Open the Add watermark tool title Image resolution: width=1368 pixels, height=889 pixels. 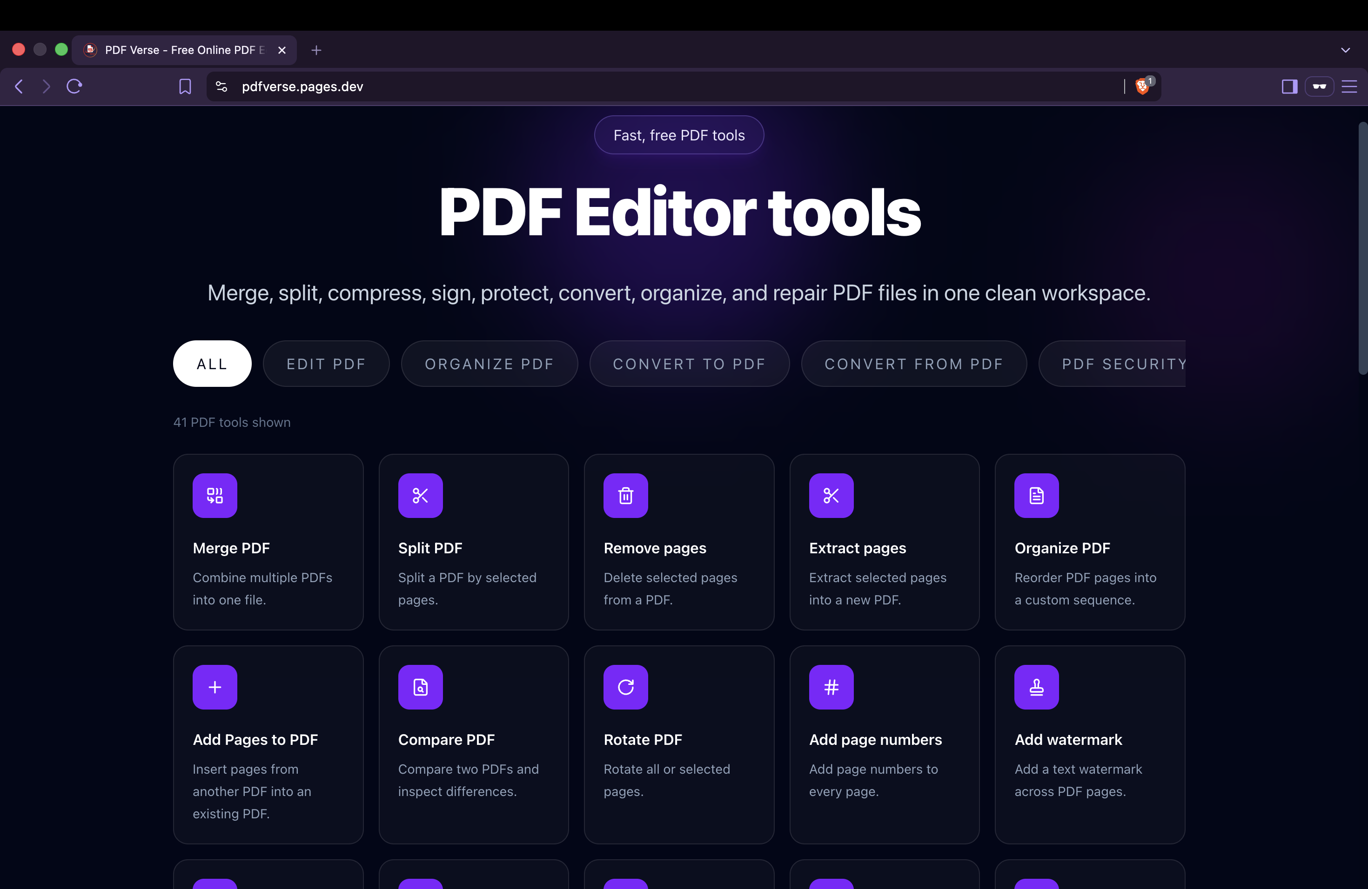point(1068,740)
